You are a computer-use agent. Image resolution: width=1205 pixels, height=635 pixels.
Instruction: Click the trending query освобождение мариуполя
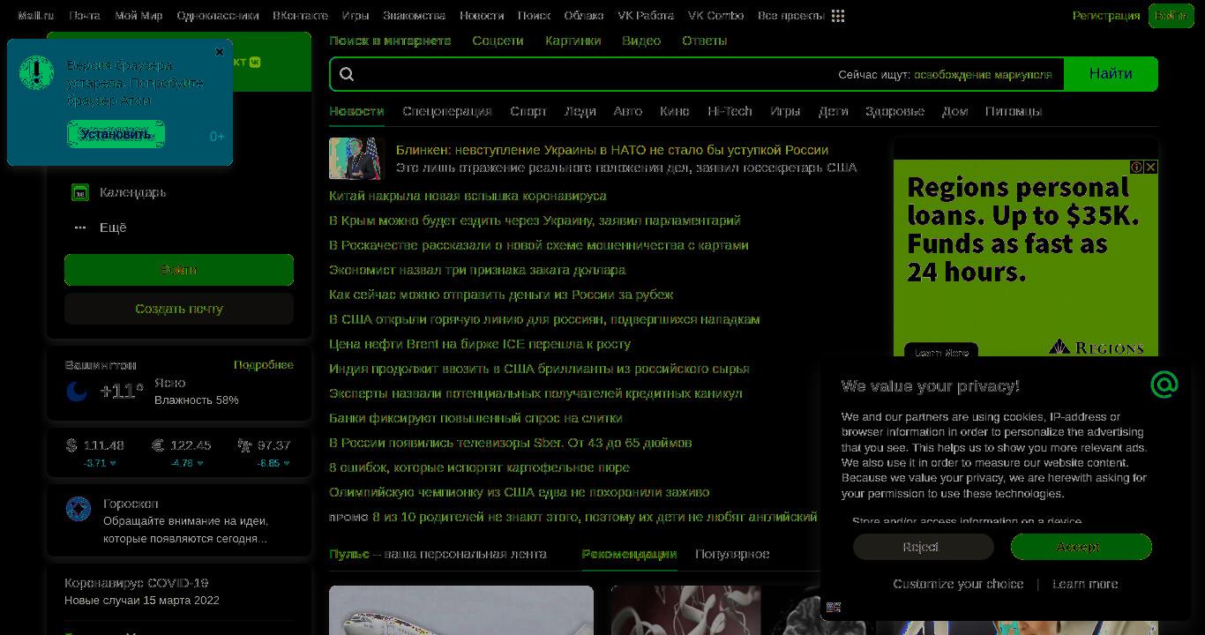pyautogui.click(x=983, y=75)
